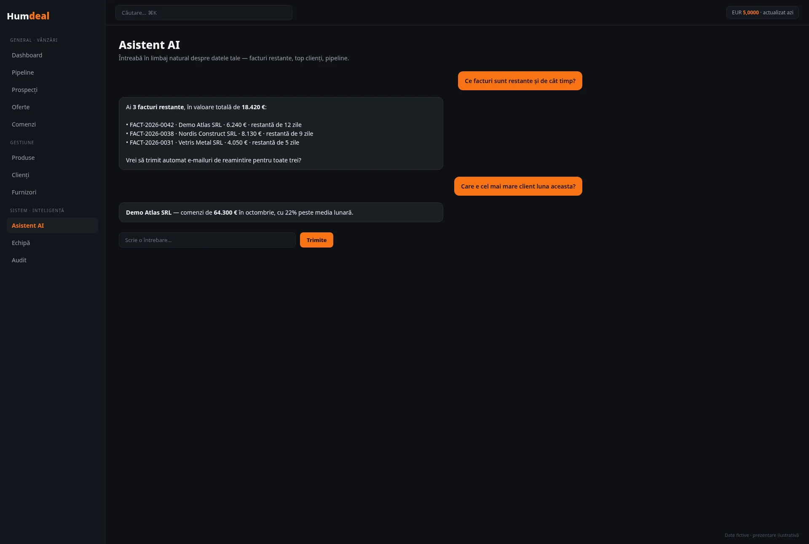Click the FACT-2026-0038 Nordis Construct line
809x544 pixels.
pos(220,134)
